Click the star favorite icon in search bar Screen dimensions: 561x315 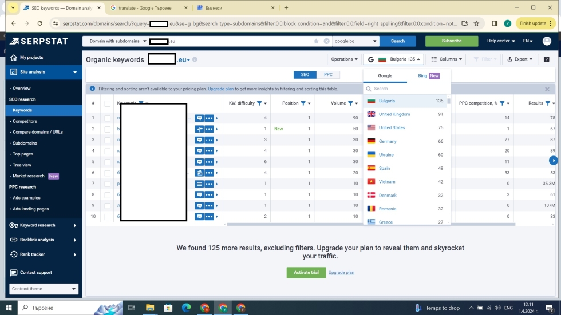[x=316, y=41]
